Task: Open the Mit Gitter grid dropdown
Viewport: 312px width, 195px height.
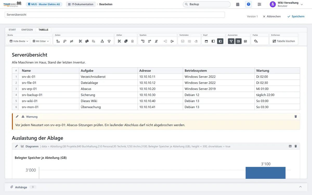Action: click(41, 41)
